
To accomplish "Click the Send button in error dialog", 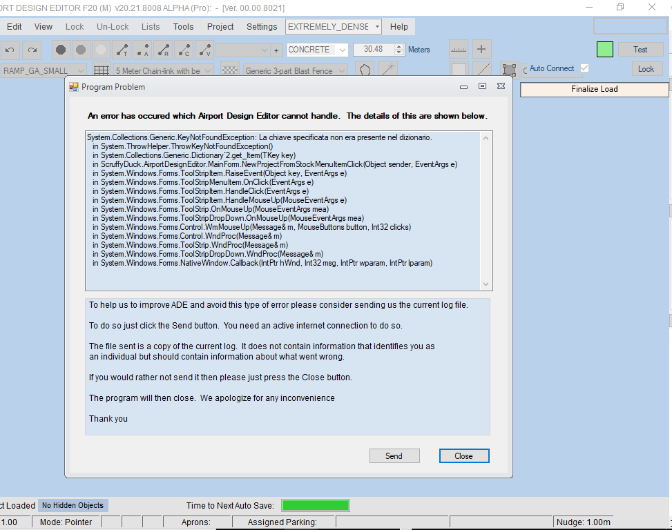I will click(x=394, y=456).
